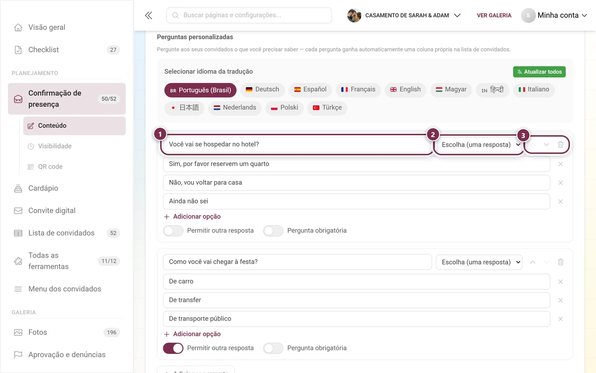
Task: Click the Lista de convidados table icon
Action: pyautogui.click(x=18, y=233)
